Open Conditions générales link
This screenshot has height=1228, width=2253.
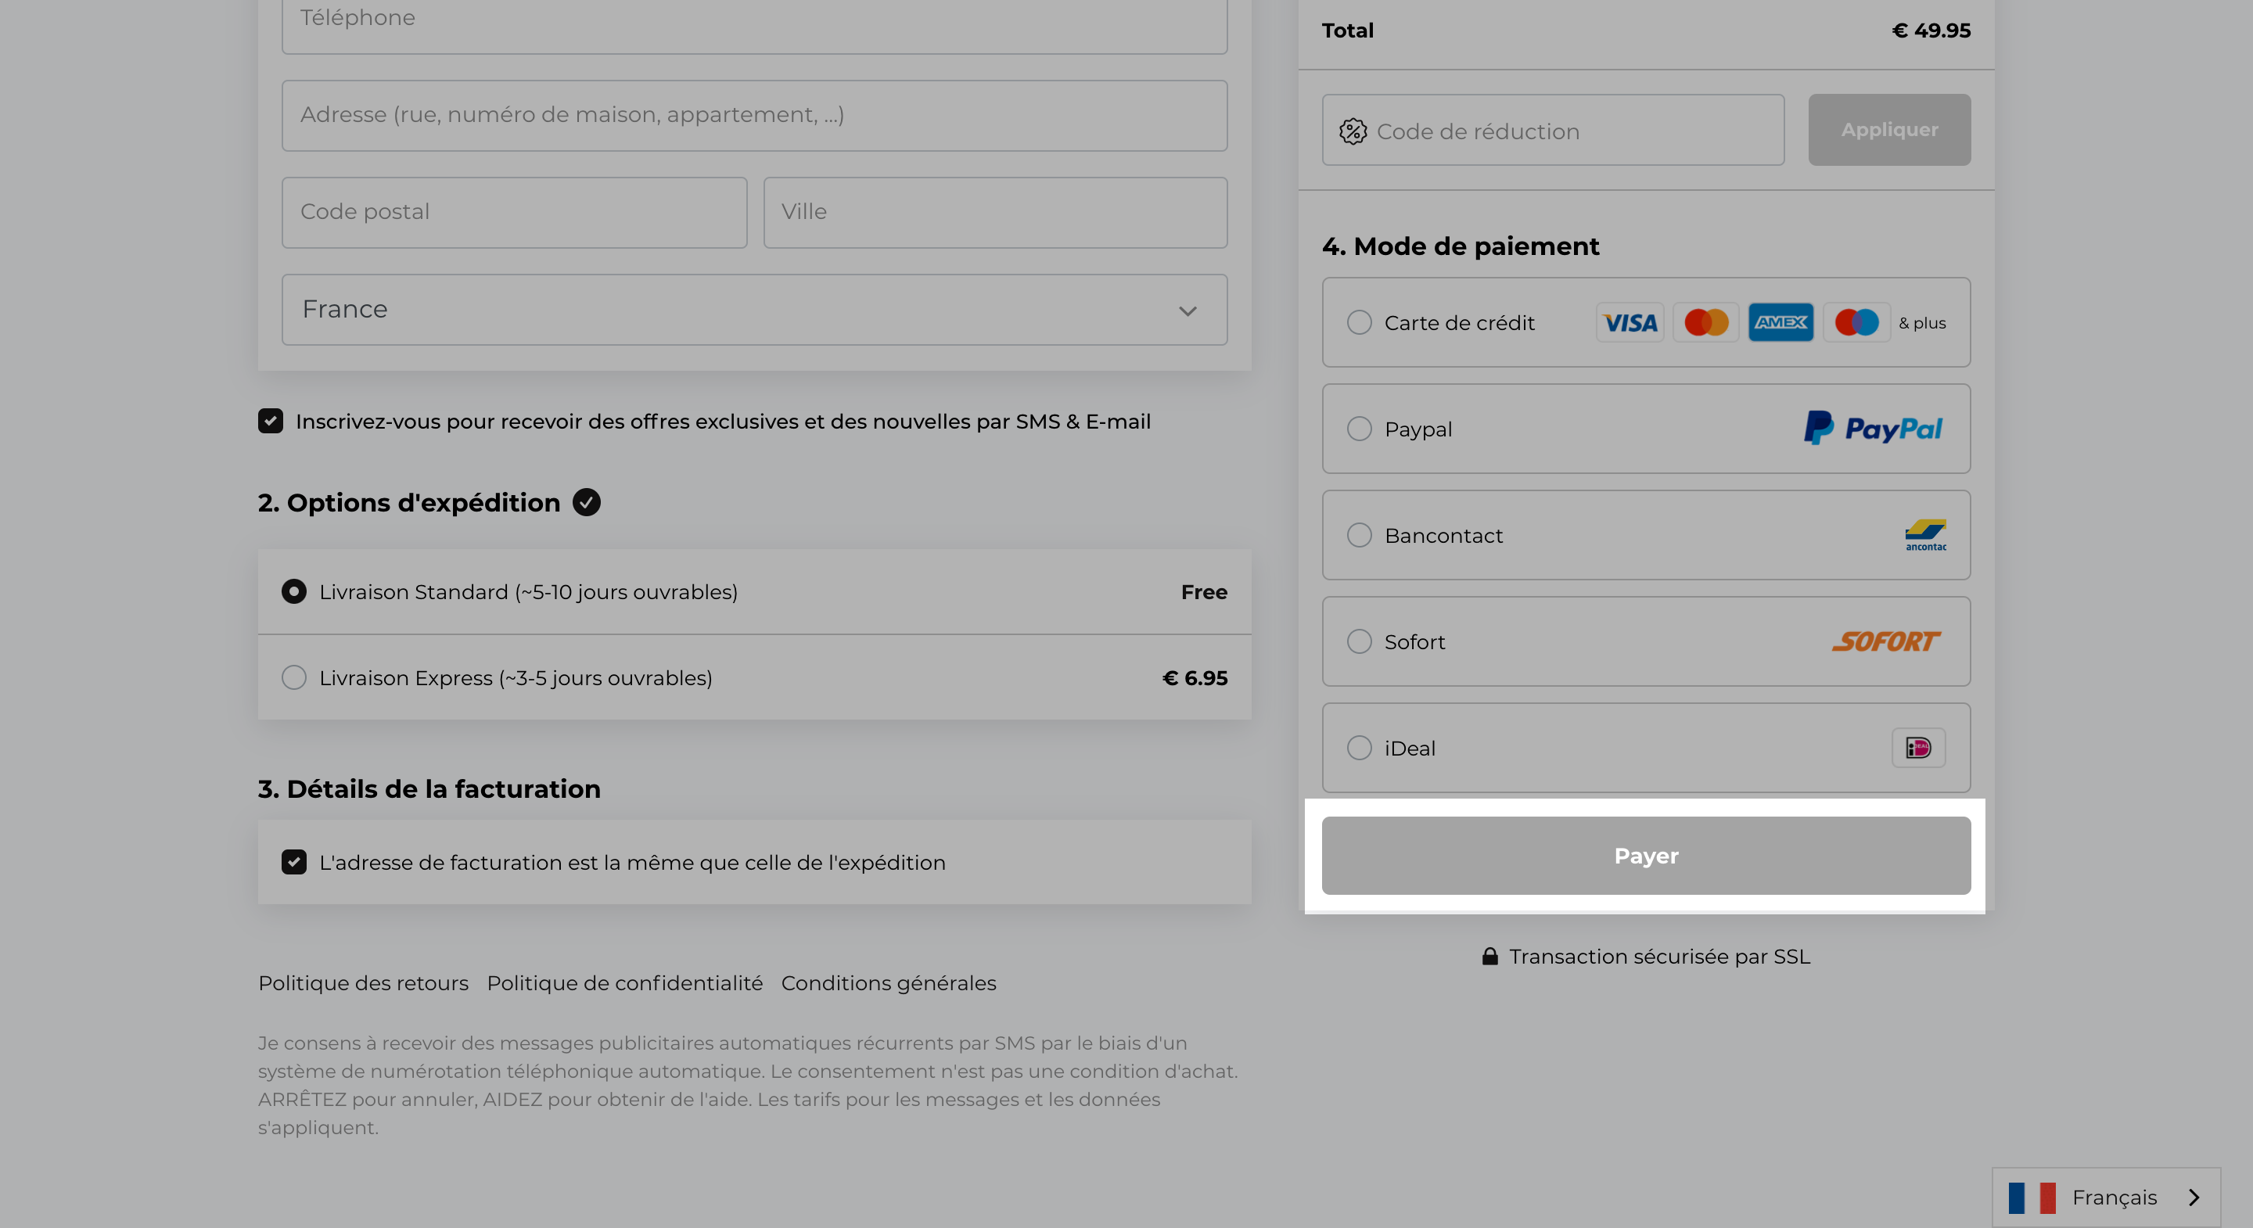pyautogui.click(x=889, y=983)
